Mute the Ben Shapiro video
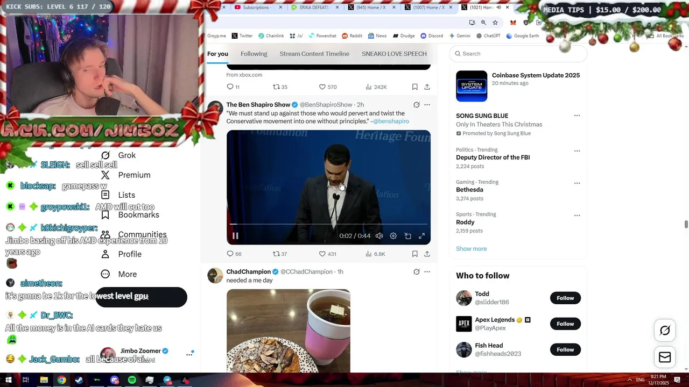 point(379,236)
